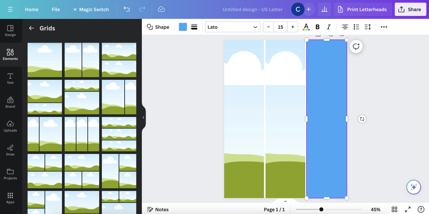429x214 pixels.
Task: Toggle bulleted list formatting
Action: click(x=356, y=27)
